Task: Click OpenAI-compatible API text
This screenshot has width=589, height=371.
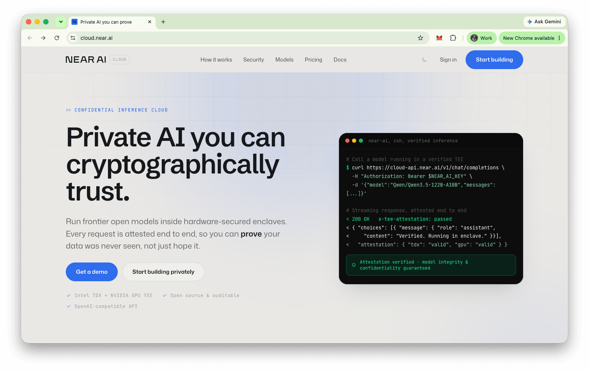Action: pos(106,306)
